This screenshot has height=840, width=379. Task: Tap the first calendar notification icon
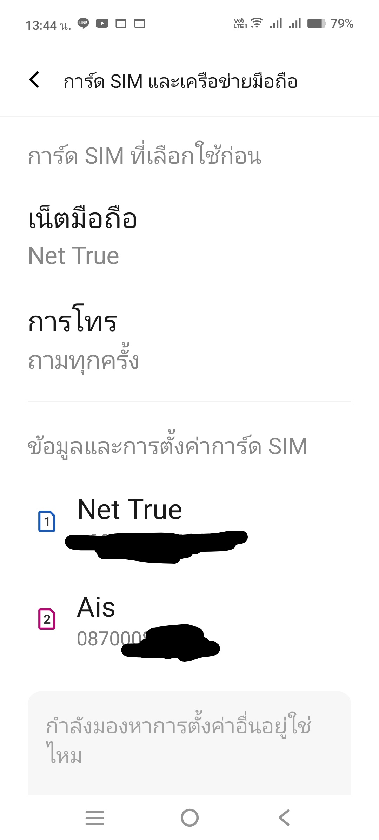(x=121, y=24)
